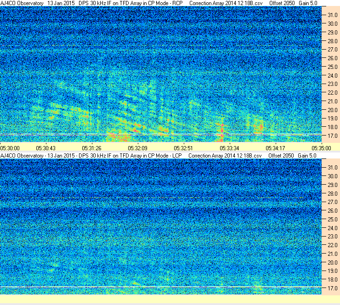The height and width of the screenshot is (305, 340).
Task: Click inside the RCP spectrogram plot
Action: pos(161,74)
